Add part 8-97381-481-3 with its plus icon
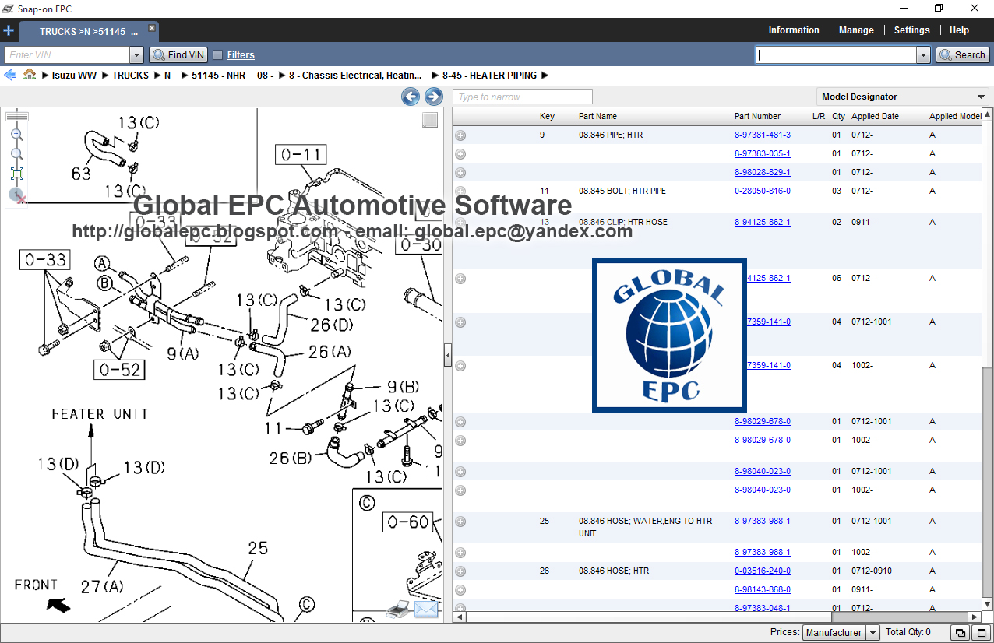The width and height of the screenshot is (994, 643). [460, 135]
